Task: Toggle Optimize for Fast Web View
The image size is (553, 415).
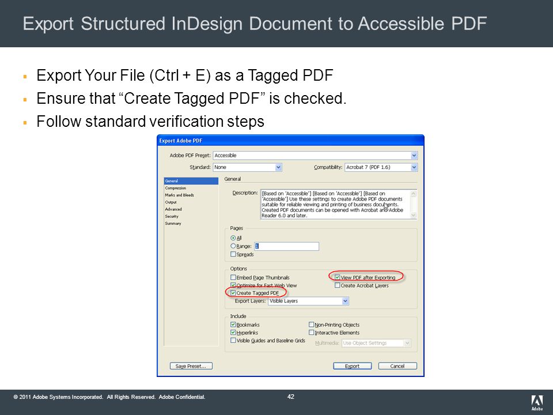Action: pos(233,285)
